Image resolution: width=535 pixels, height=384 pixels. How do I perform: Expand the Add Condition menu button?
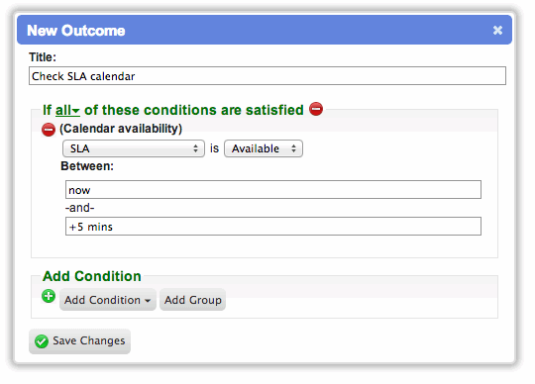point(108,300)
